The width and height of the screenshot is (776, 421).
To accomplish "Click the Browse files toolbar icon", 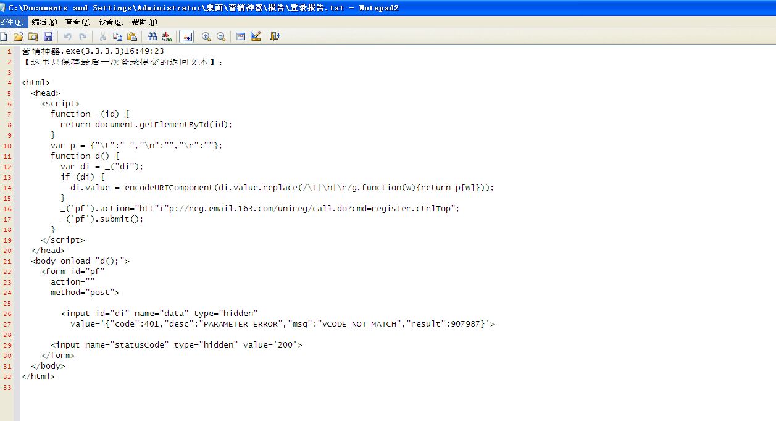I will 33,37.
